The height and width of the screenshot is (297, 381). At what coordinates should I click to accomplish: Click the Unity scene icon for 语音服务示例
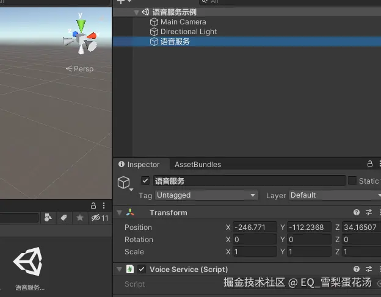tap(145, 12)
